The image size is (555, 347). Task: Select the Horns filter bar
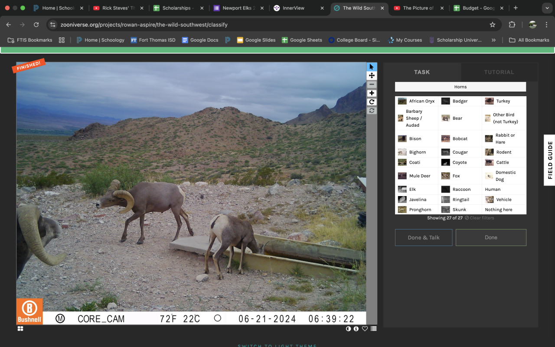pos(460,87)
